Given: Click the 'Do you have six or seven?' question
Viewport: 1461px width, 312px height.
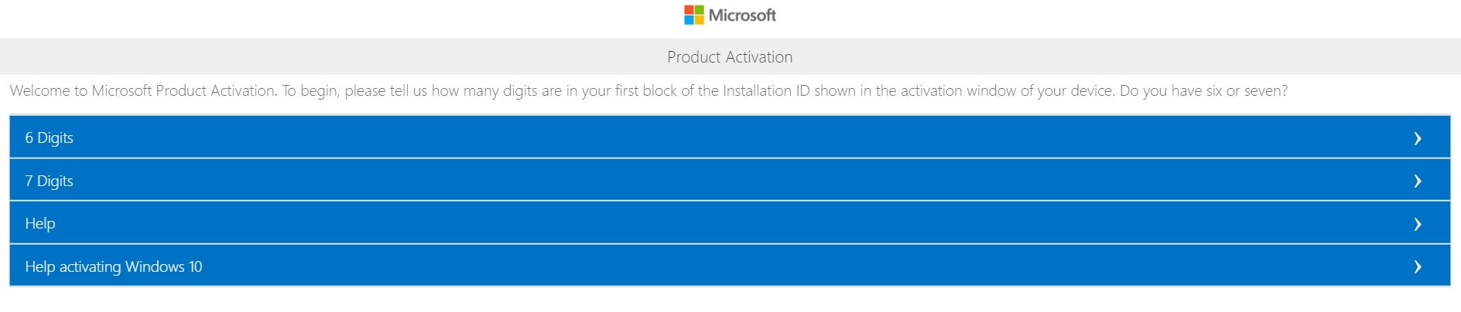Looking at the screenshot, I should (x=1203, y=91).
